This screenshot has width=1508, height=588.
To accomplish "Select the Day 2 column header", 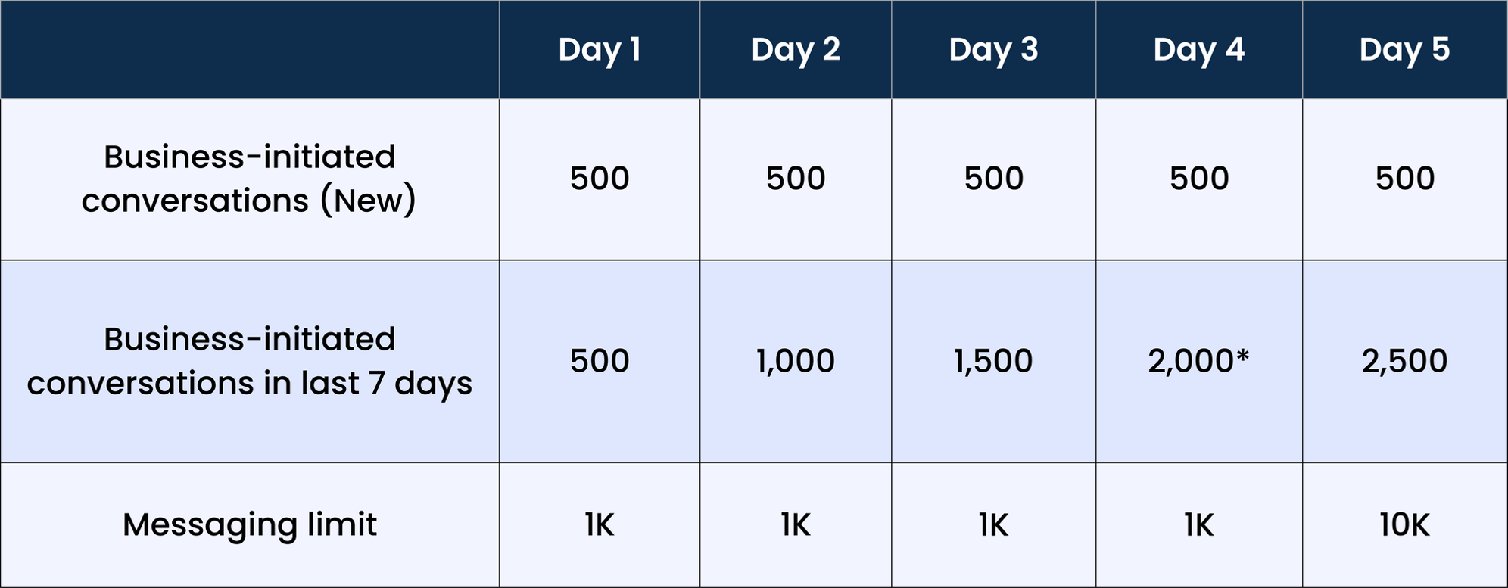I will (796, 49).
